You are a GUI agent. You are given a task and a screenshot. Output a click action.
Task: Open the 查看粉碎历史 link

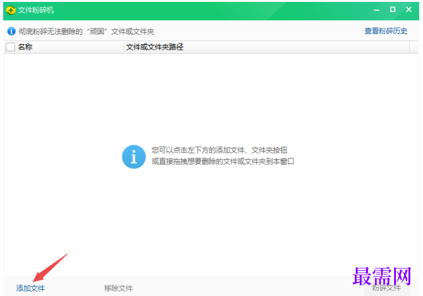click(x=386, y=31)
